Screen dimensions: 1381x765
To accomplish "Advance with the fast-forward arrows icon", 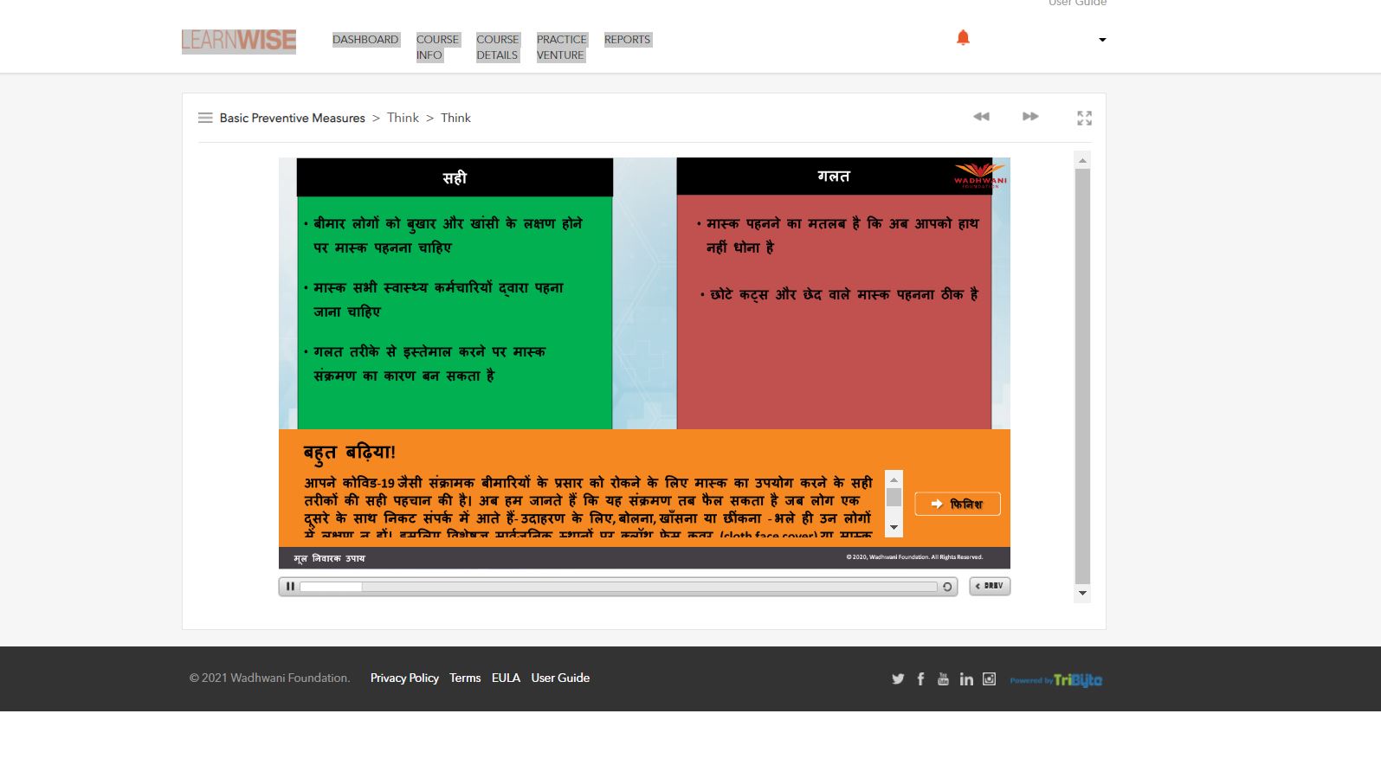I will (x=1030, y=117).
